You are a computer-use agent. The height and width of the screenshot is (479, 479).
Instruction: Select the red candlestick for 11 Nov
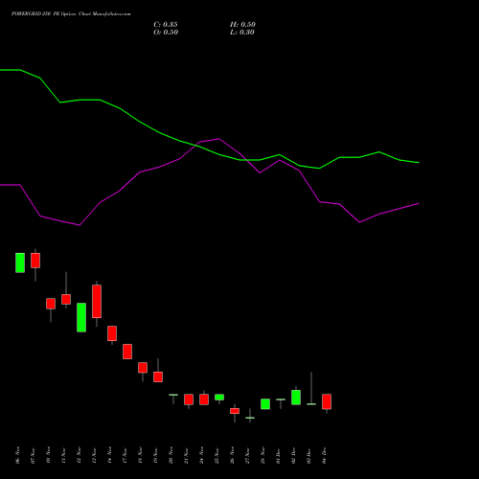tap(66, 299)
